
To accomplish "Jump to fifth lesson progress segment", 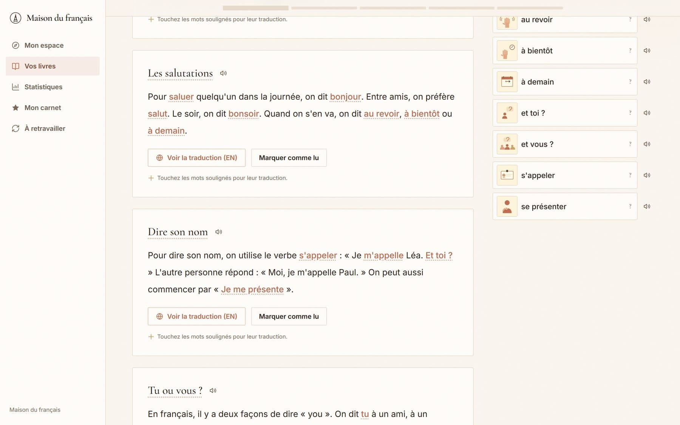I will (x=530, y=8).
